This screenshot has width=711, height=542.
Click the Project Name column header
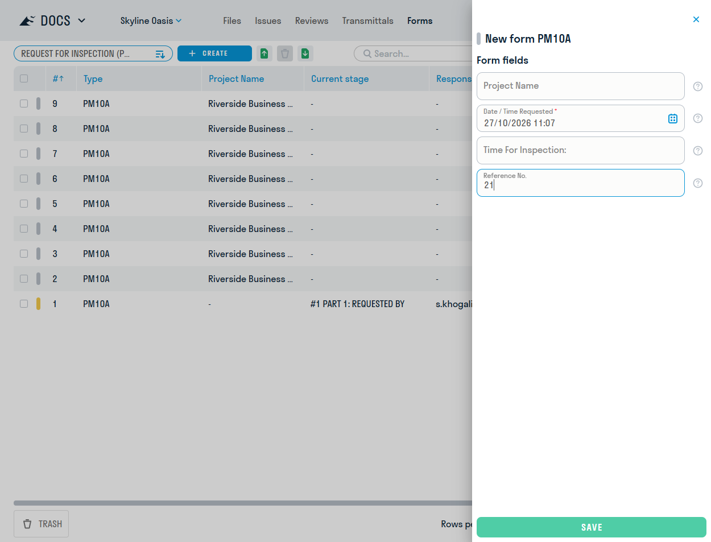[x=236, y=78]
